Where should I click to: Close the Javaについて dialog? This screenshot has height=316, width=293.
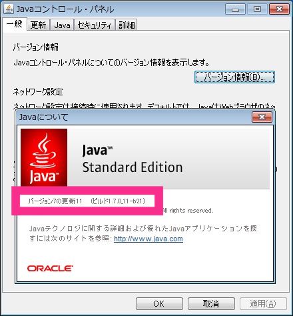[x=262, y=117]
